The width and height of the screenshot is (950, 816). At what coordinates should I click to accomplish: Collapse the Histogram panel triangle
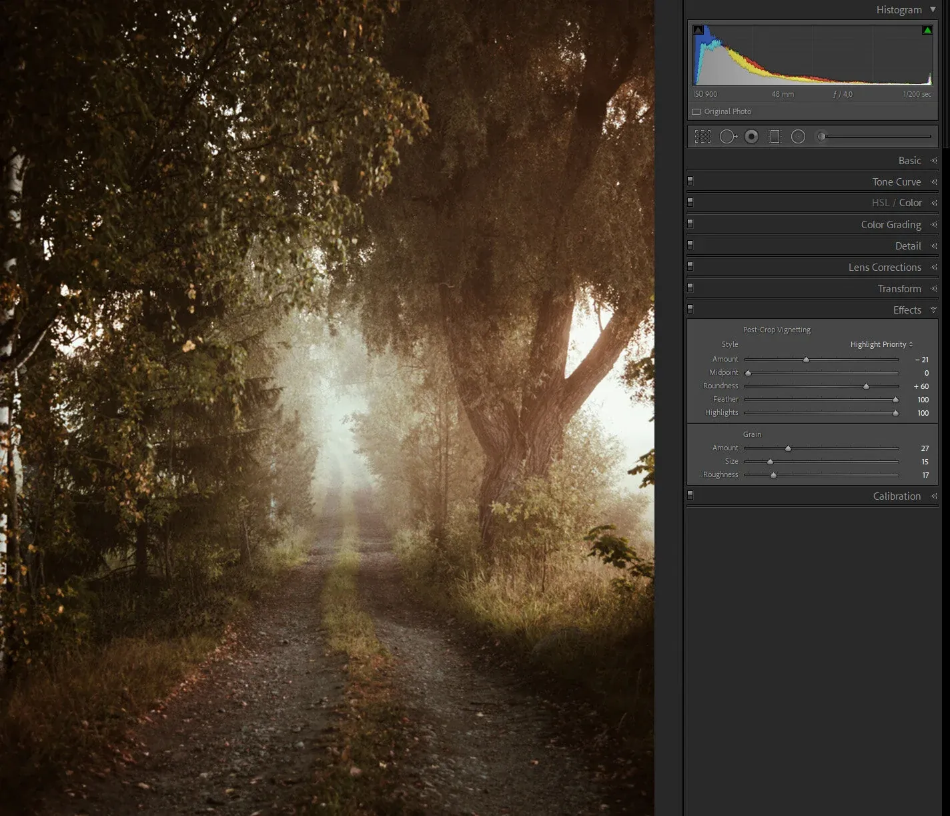[933, 10]
